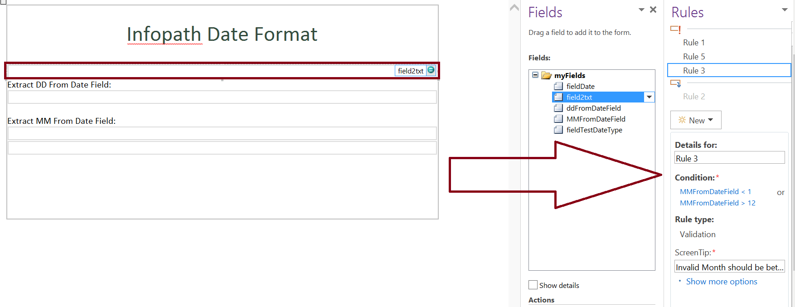Screen dimensions: 795x307
Task: Click the New button
Action: click(696, 120)
